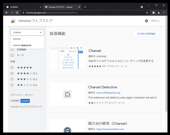Click the Charset デベロッパー ツール category text
Screen dimensions: 170x135
coord(117,66)
